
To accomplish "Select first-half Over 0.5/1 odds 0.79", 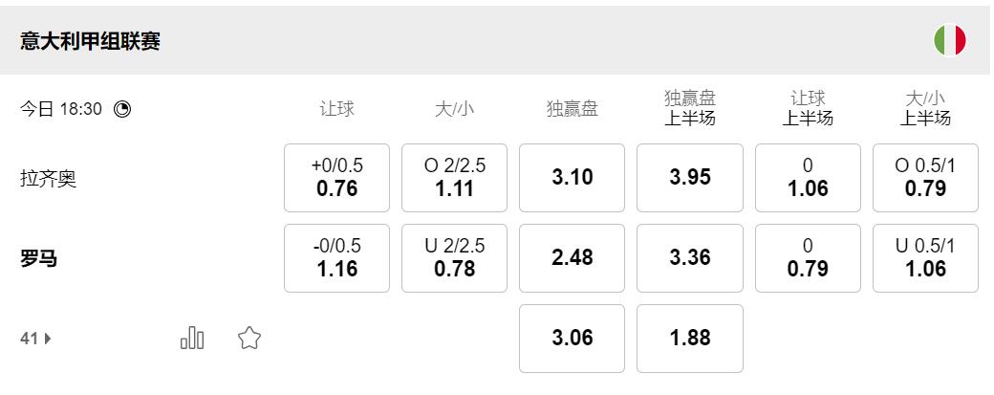I will [925, 178].
